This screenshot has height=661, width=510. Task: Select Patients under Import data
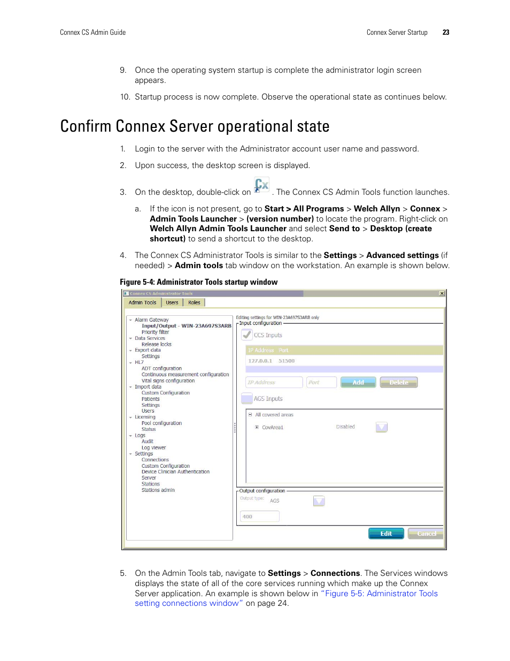pyautogui.click(x=151, y=399)
